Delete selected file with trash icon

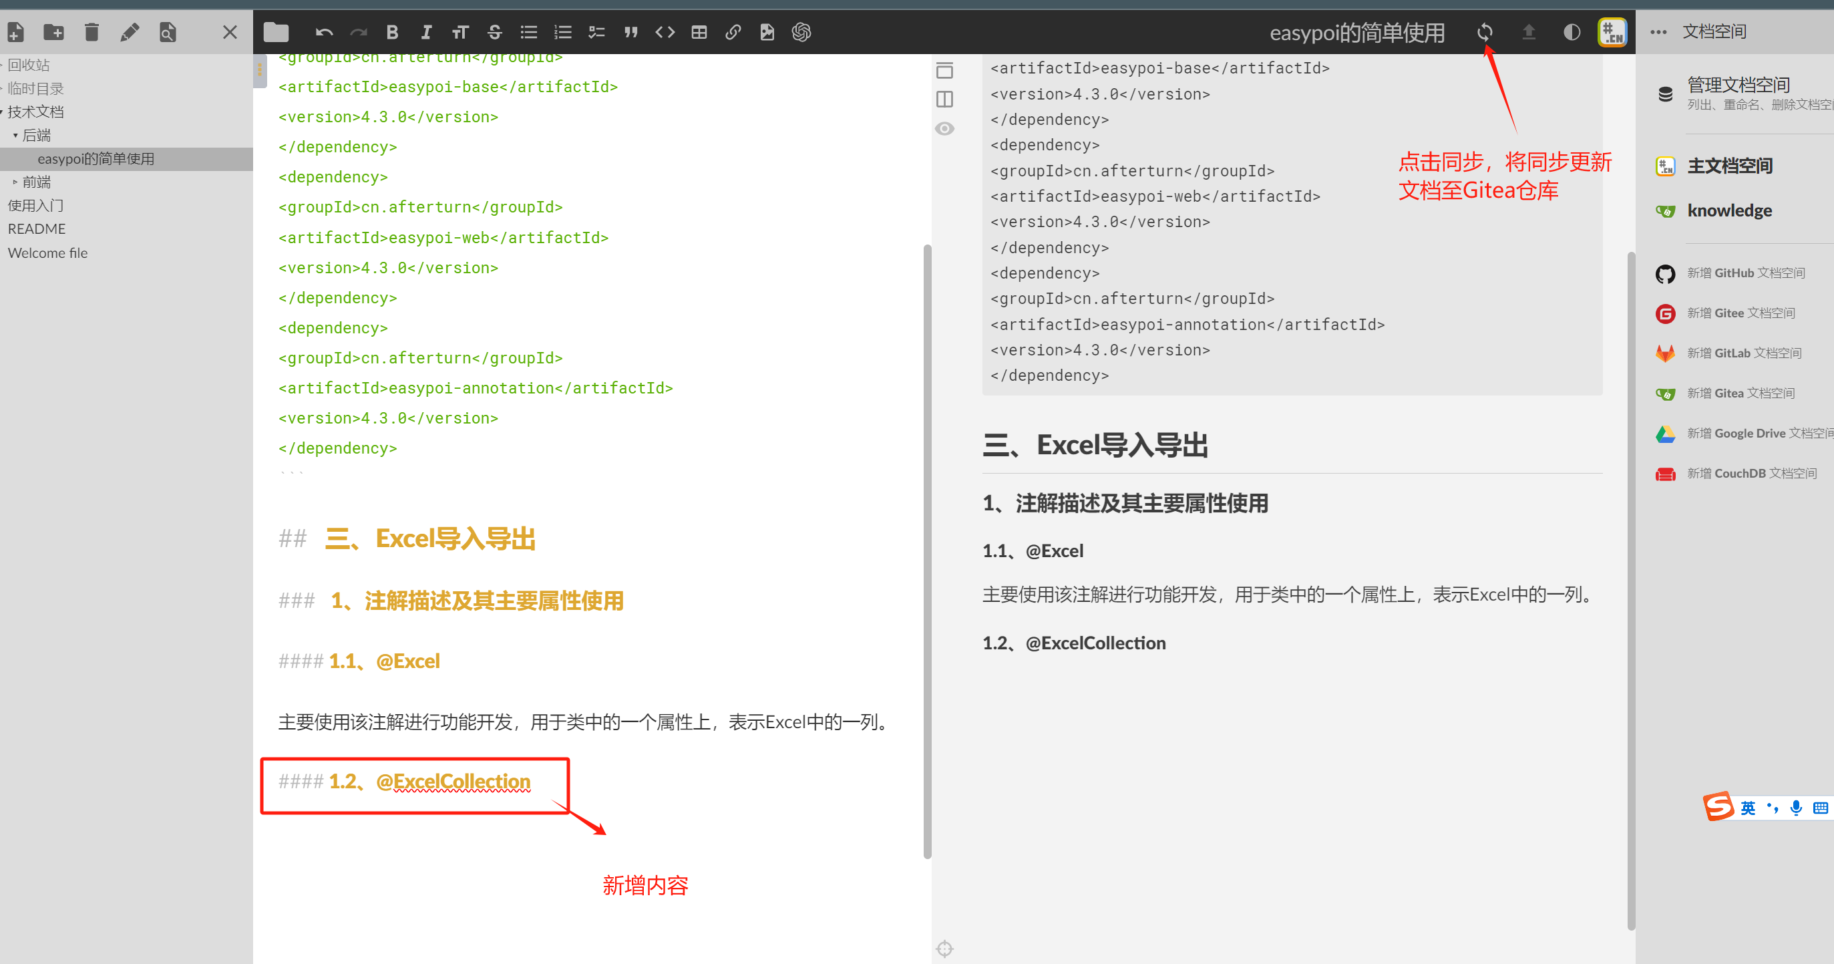pos(91,32)
